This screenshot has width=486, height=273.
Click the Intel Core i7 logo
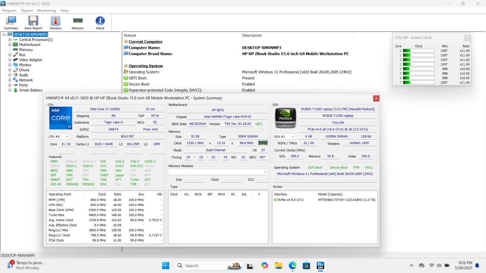[x=61, y=118]
